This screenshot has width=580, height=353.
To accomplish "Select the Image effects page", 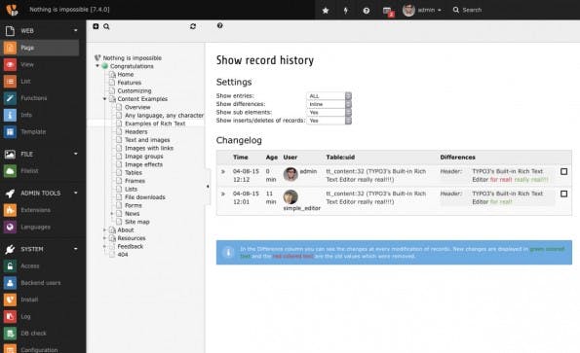I will point(143,164).
